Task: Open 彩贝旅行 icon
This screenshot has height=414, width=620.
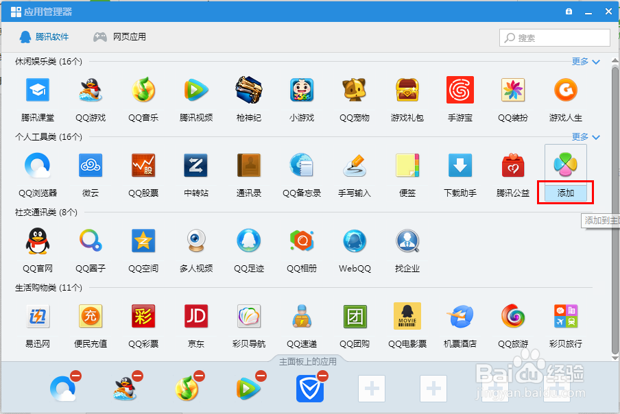Action: [566, 316]
